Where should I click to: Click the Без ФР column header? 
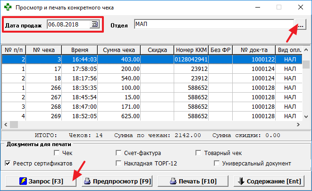220,50
